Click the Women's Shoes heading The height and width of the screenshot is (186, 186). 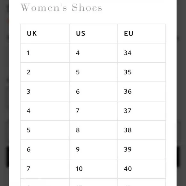61,7
